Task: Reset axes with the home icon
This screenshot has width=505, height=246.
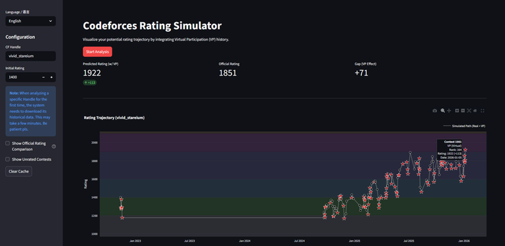Action: pos(475,110)
